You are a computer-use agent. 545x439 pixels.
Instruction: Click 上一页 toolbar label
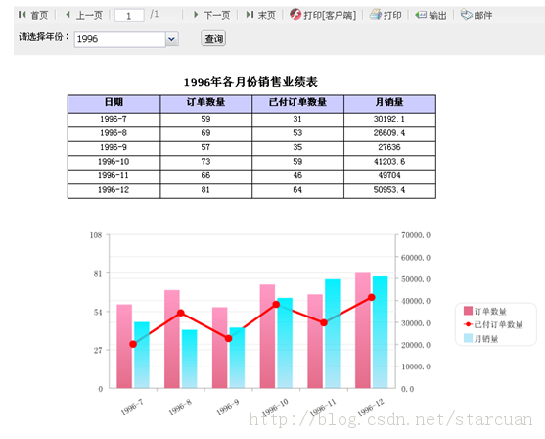89,16
